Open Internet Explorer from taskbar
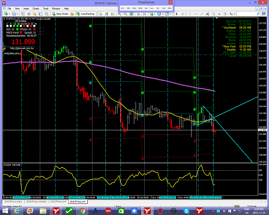Viewport: 269px width, 215px height. 17,211
